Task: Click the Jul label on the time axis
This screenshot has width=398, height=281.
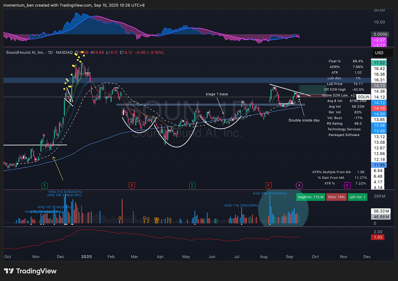Action: click(x=237, y=257)
